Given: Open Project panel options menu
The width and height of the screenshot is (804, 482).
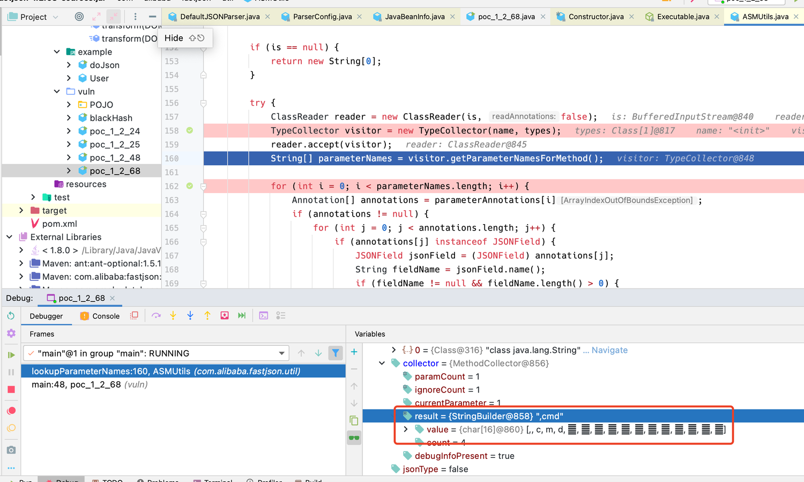Looking at the screenshot, I should pos(135,17).
